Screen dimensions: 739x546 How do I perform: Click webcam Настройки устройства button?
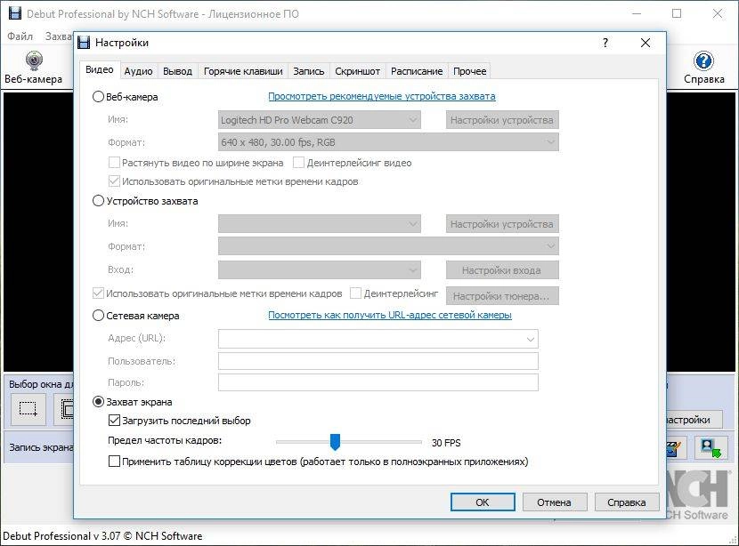point(502,120)
